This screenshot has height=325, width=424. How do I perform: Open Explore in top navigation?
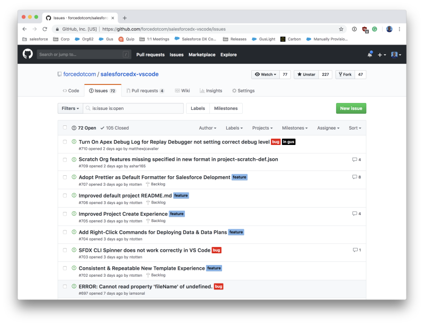(228, 55)
